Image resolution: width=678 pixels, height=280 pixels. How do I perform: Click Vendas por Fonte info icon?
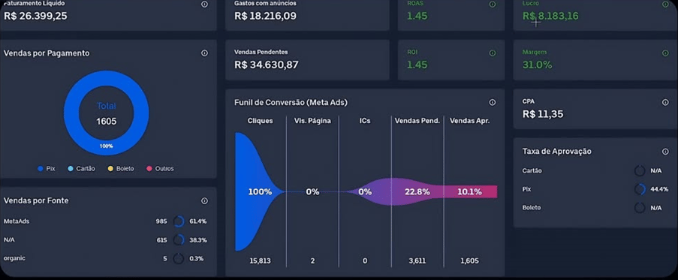pos(204,201)
